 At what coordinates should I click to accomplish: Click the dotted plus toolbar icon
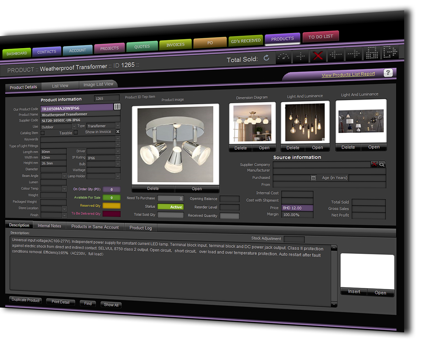point(301,56)
